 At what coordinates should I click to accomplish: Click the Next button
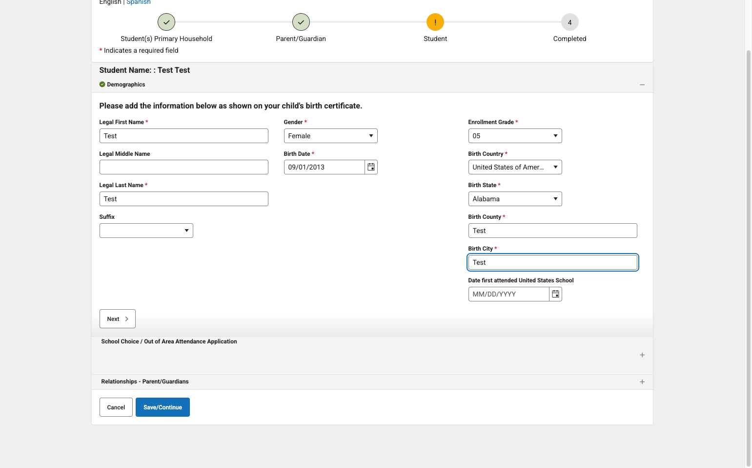[118, 319]
